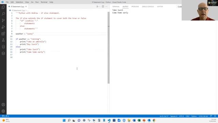Click the editor vertical scrollbar
218x123 pixels.
pos(109,47)
